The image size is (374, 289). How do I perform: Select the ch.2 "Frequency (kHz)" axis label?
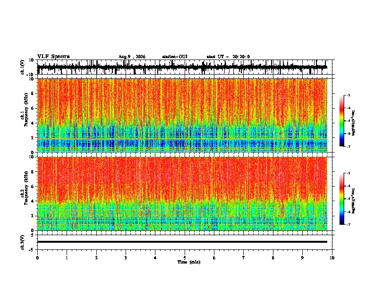pyautogui.click(x=27, y=188)
